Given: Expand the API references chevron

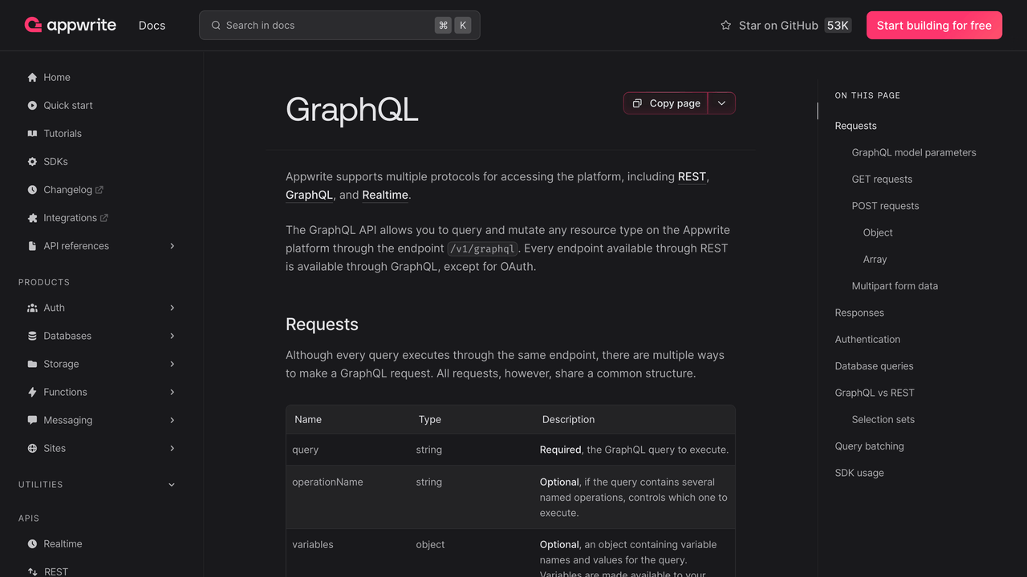Looking at the screenshot, I should pyautogui.click(x=172, y=246).
